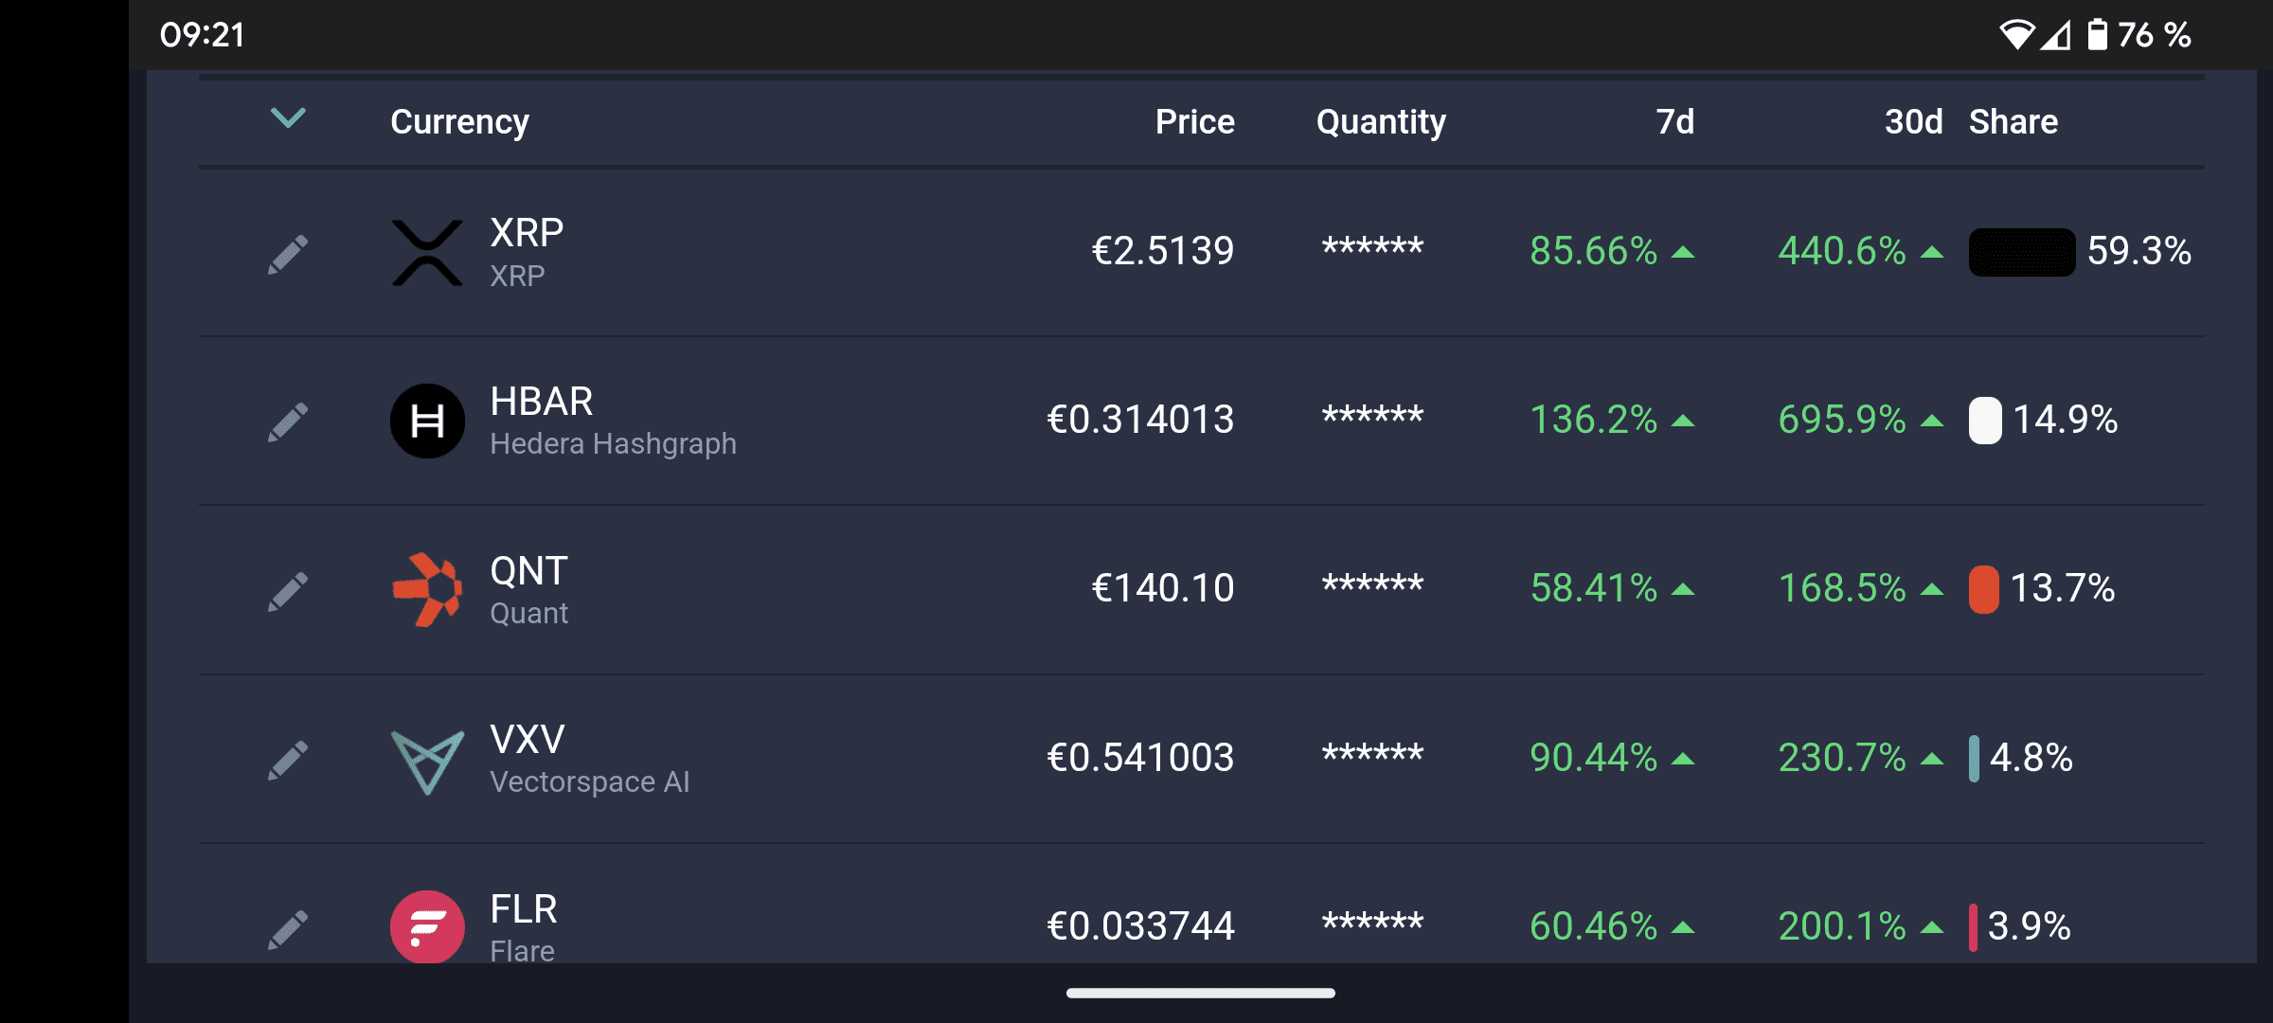Click the black XRP share bar

coord(2021,252)
